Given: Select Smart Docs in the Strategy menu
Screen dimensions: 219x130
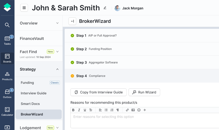Looking at the screenshot, I should click(x=30, y=104).
